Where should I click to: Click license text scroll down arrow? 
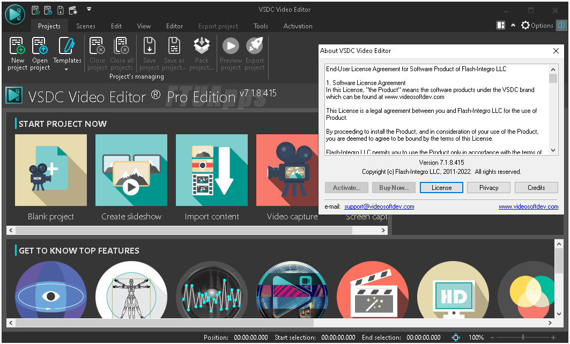pos(553,150)
